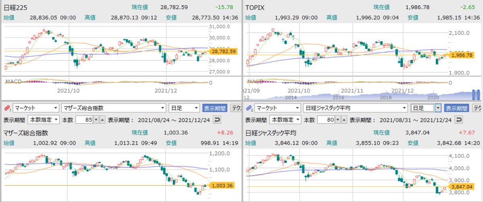
Task: Click the TOPIX low price 1,985.15
Action: (x=450, y=17)
